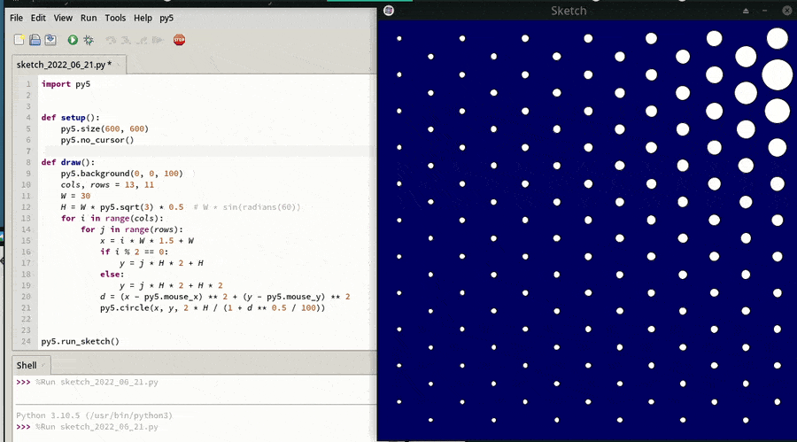Open the View menu
The width and height of the screenshot is (797, 442).
click(63, 18)
